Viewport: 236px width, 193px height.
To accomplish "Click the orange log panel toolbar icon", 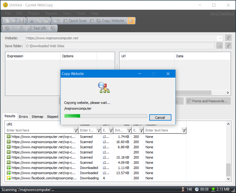I will click(131, 21).
